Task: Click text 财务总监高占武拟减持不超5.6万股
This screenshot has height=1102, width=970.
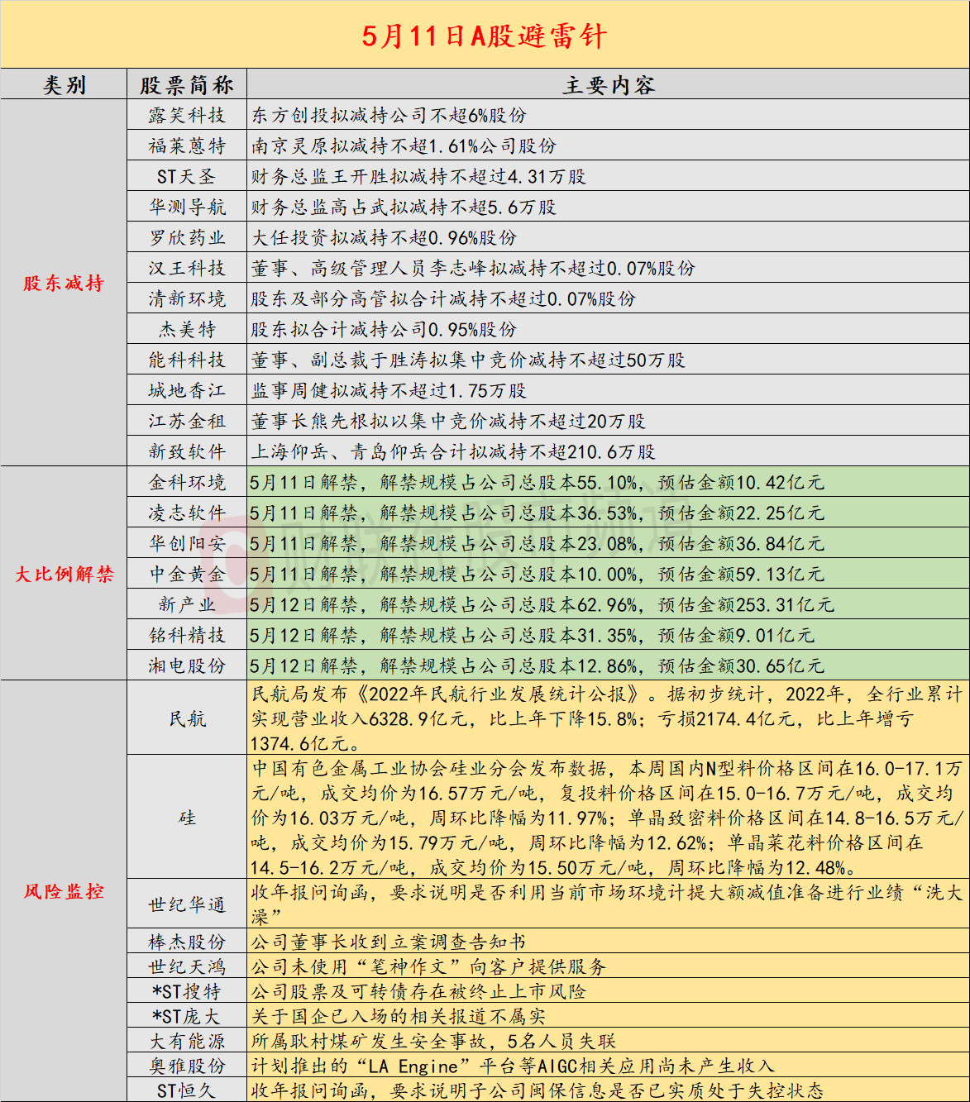Action: (404, 207)
